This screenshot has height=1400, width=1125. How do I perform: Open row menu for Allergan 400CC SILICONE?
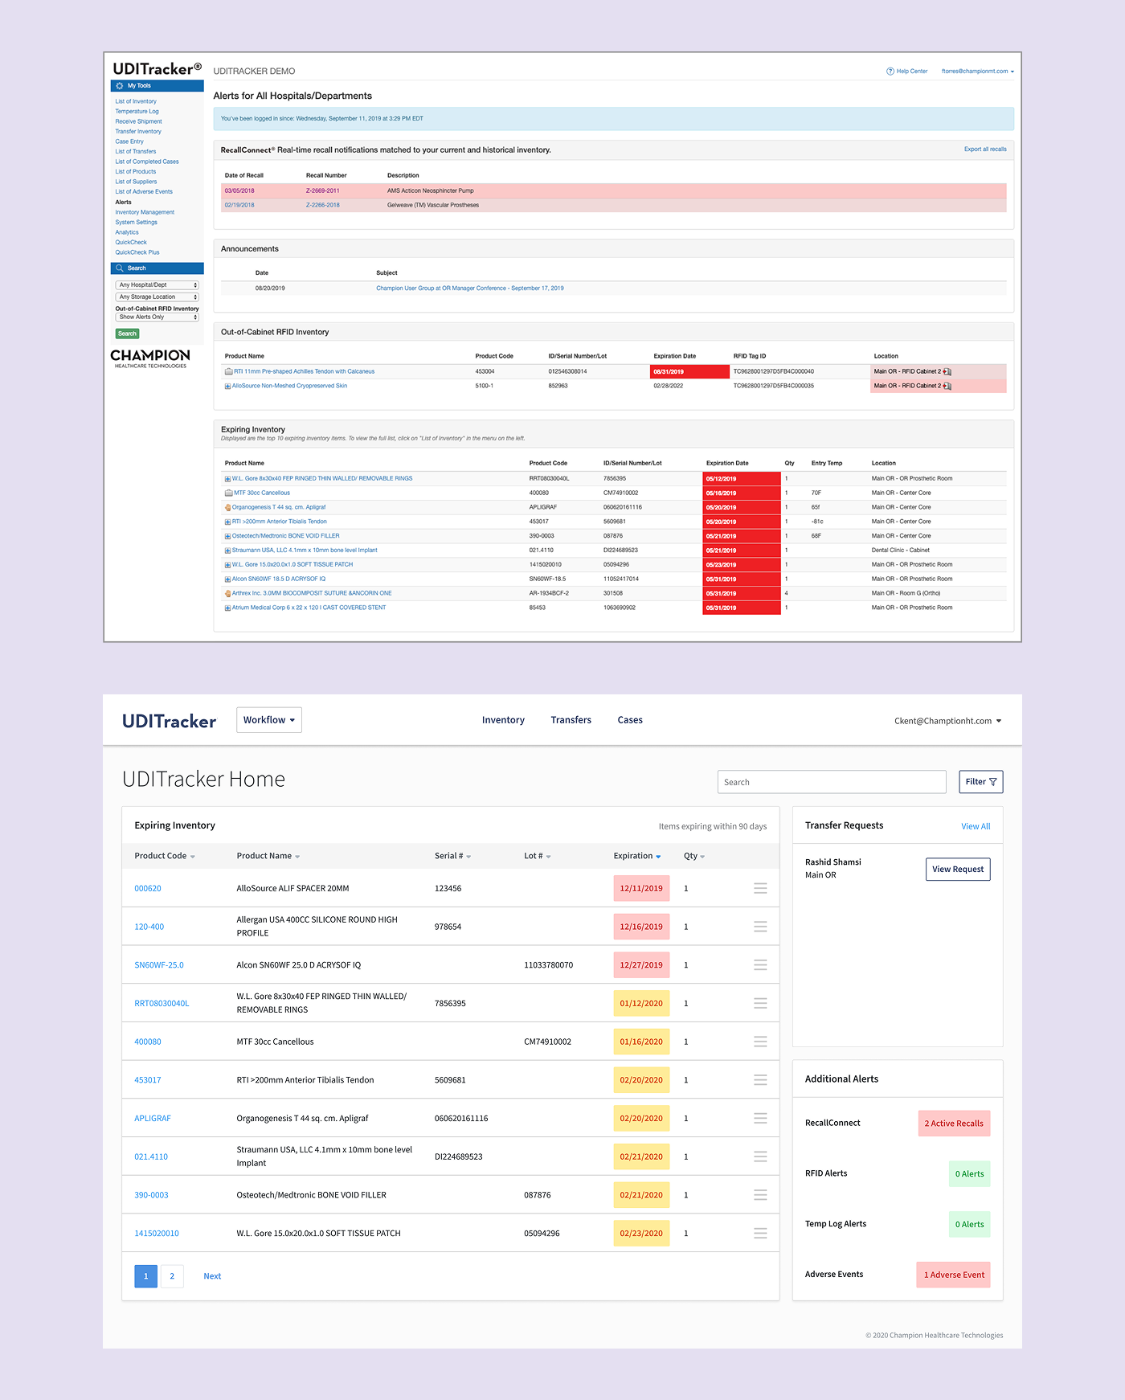click(x=760, y=927)
